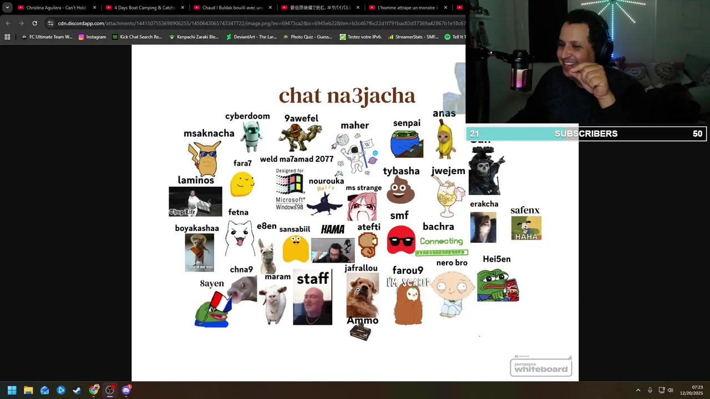Click the 'boyakashaa' label text
Viewport: 710px width, 399px height.
click(197, 228)
